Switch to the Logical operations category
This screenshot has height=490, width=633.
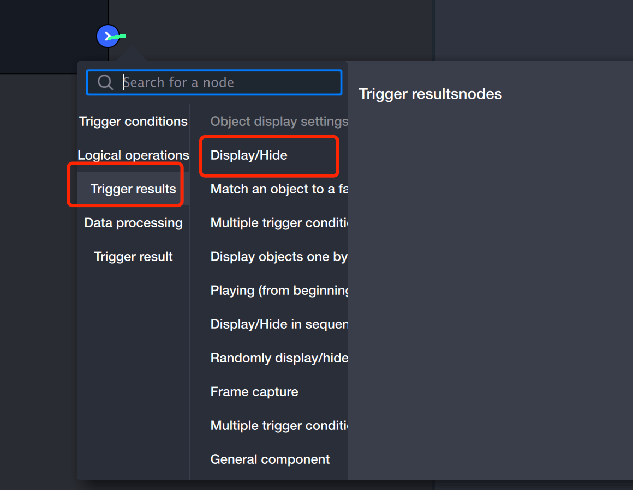[133, 155]
